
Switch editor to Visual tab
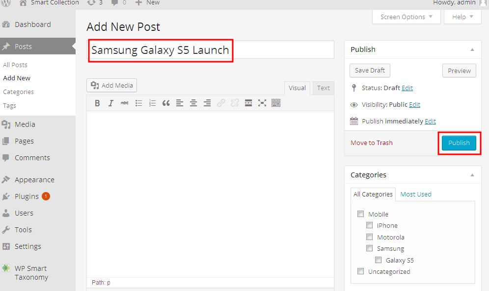tap(297, 88)
